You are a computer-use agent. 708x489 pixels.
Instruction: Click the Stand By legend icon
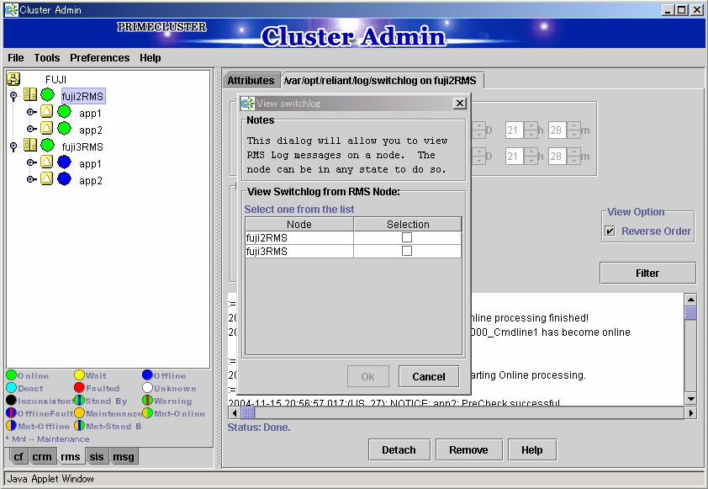click(80, 401)
